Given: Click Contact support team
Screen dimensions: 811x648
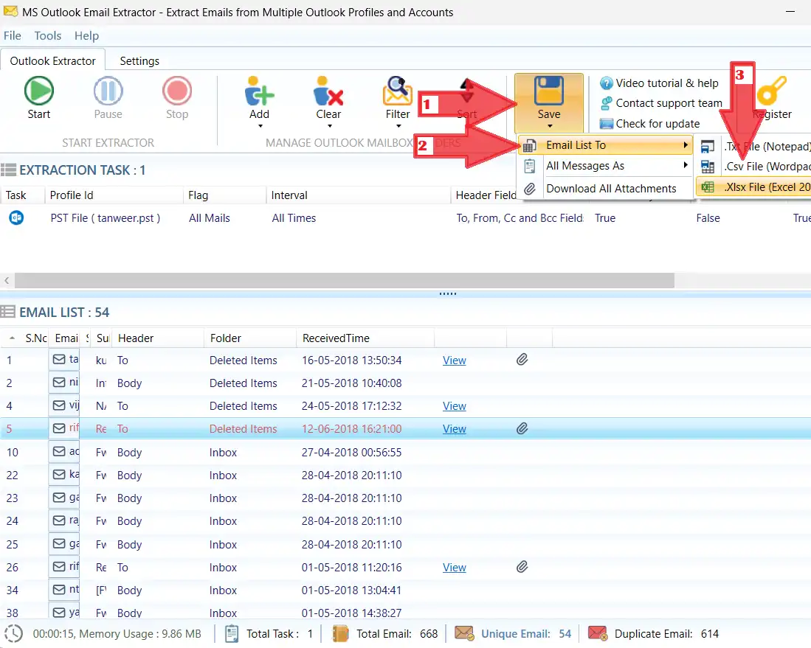Looking at the screenshot, I should point(661,103).
